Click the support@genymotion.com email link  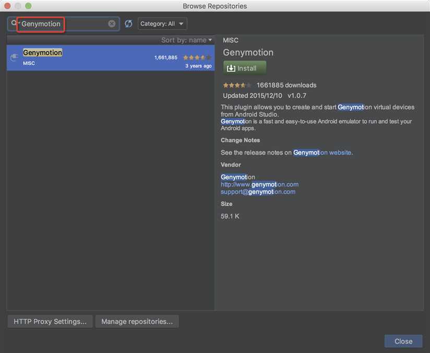tap(258, 192)
